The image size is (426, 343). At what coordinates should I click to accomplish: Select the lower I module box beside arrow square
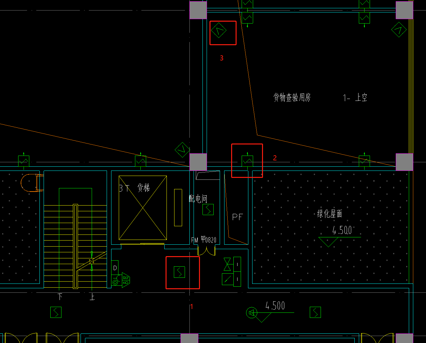[x=237, y=279]
